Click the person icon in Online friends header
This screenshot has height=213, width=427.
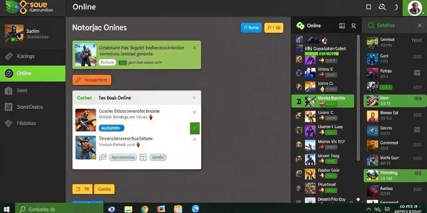point(354,26)
